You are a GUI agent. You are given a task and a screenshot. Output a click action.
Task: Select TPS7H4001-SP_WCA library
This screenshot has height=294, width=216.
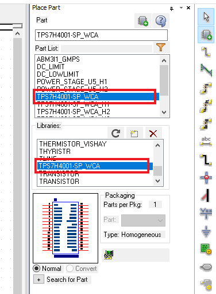tap(95, 166)
